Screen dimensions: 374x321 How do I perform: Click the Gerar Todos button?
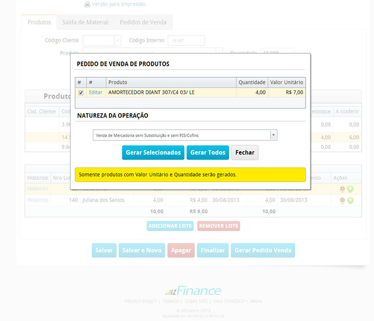tap(208, 152)
